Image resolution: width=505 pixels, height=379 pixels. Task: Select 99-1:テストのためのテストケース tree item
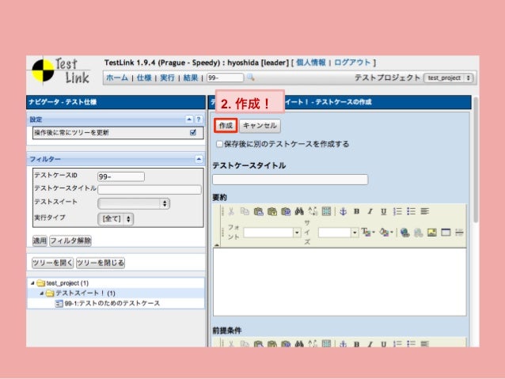click(x=112, y=303)
